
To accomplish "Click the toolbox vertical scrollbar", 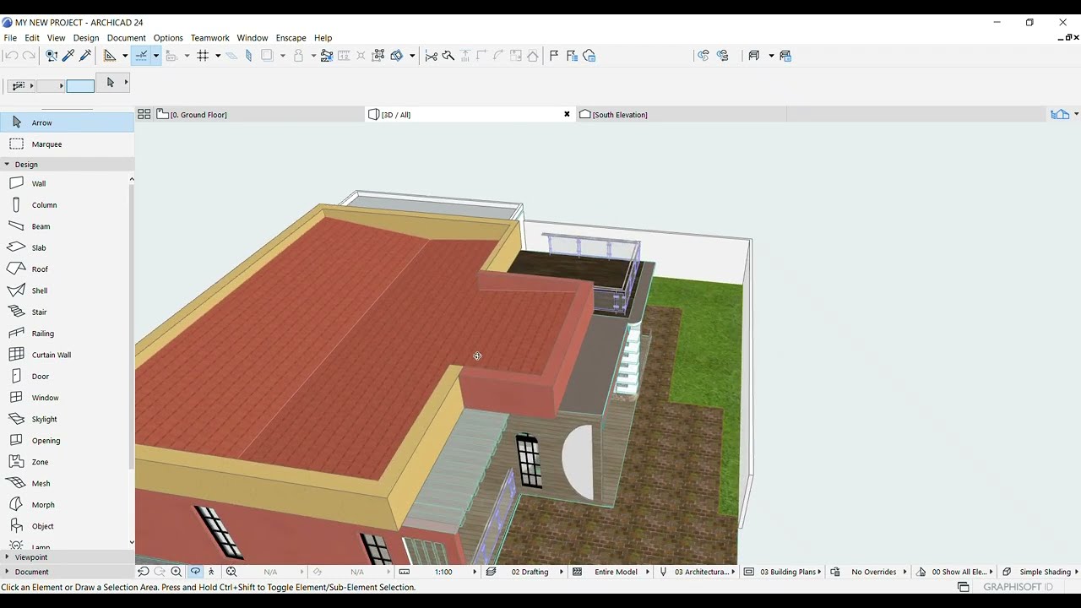I will [131, 325].
